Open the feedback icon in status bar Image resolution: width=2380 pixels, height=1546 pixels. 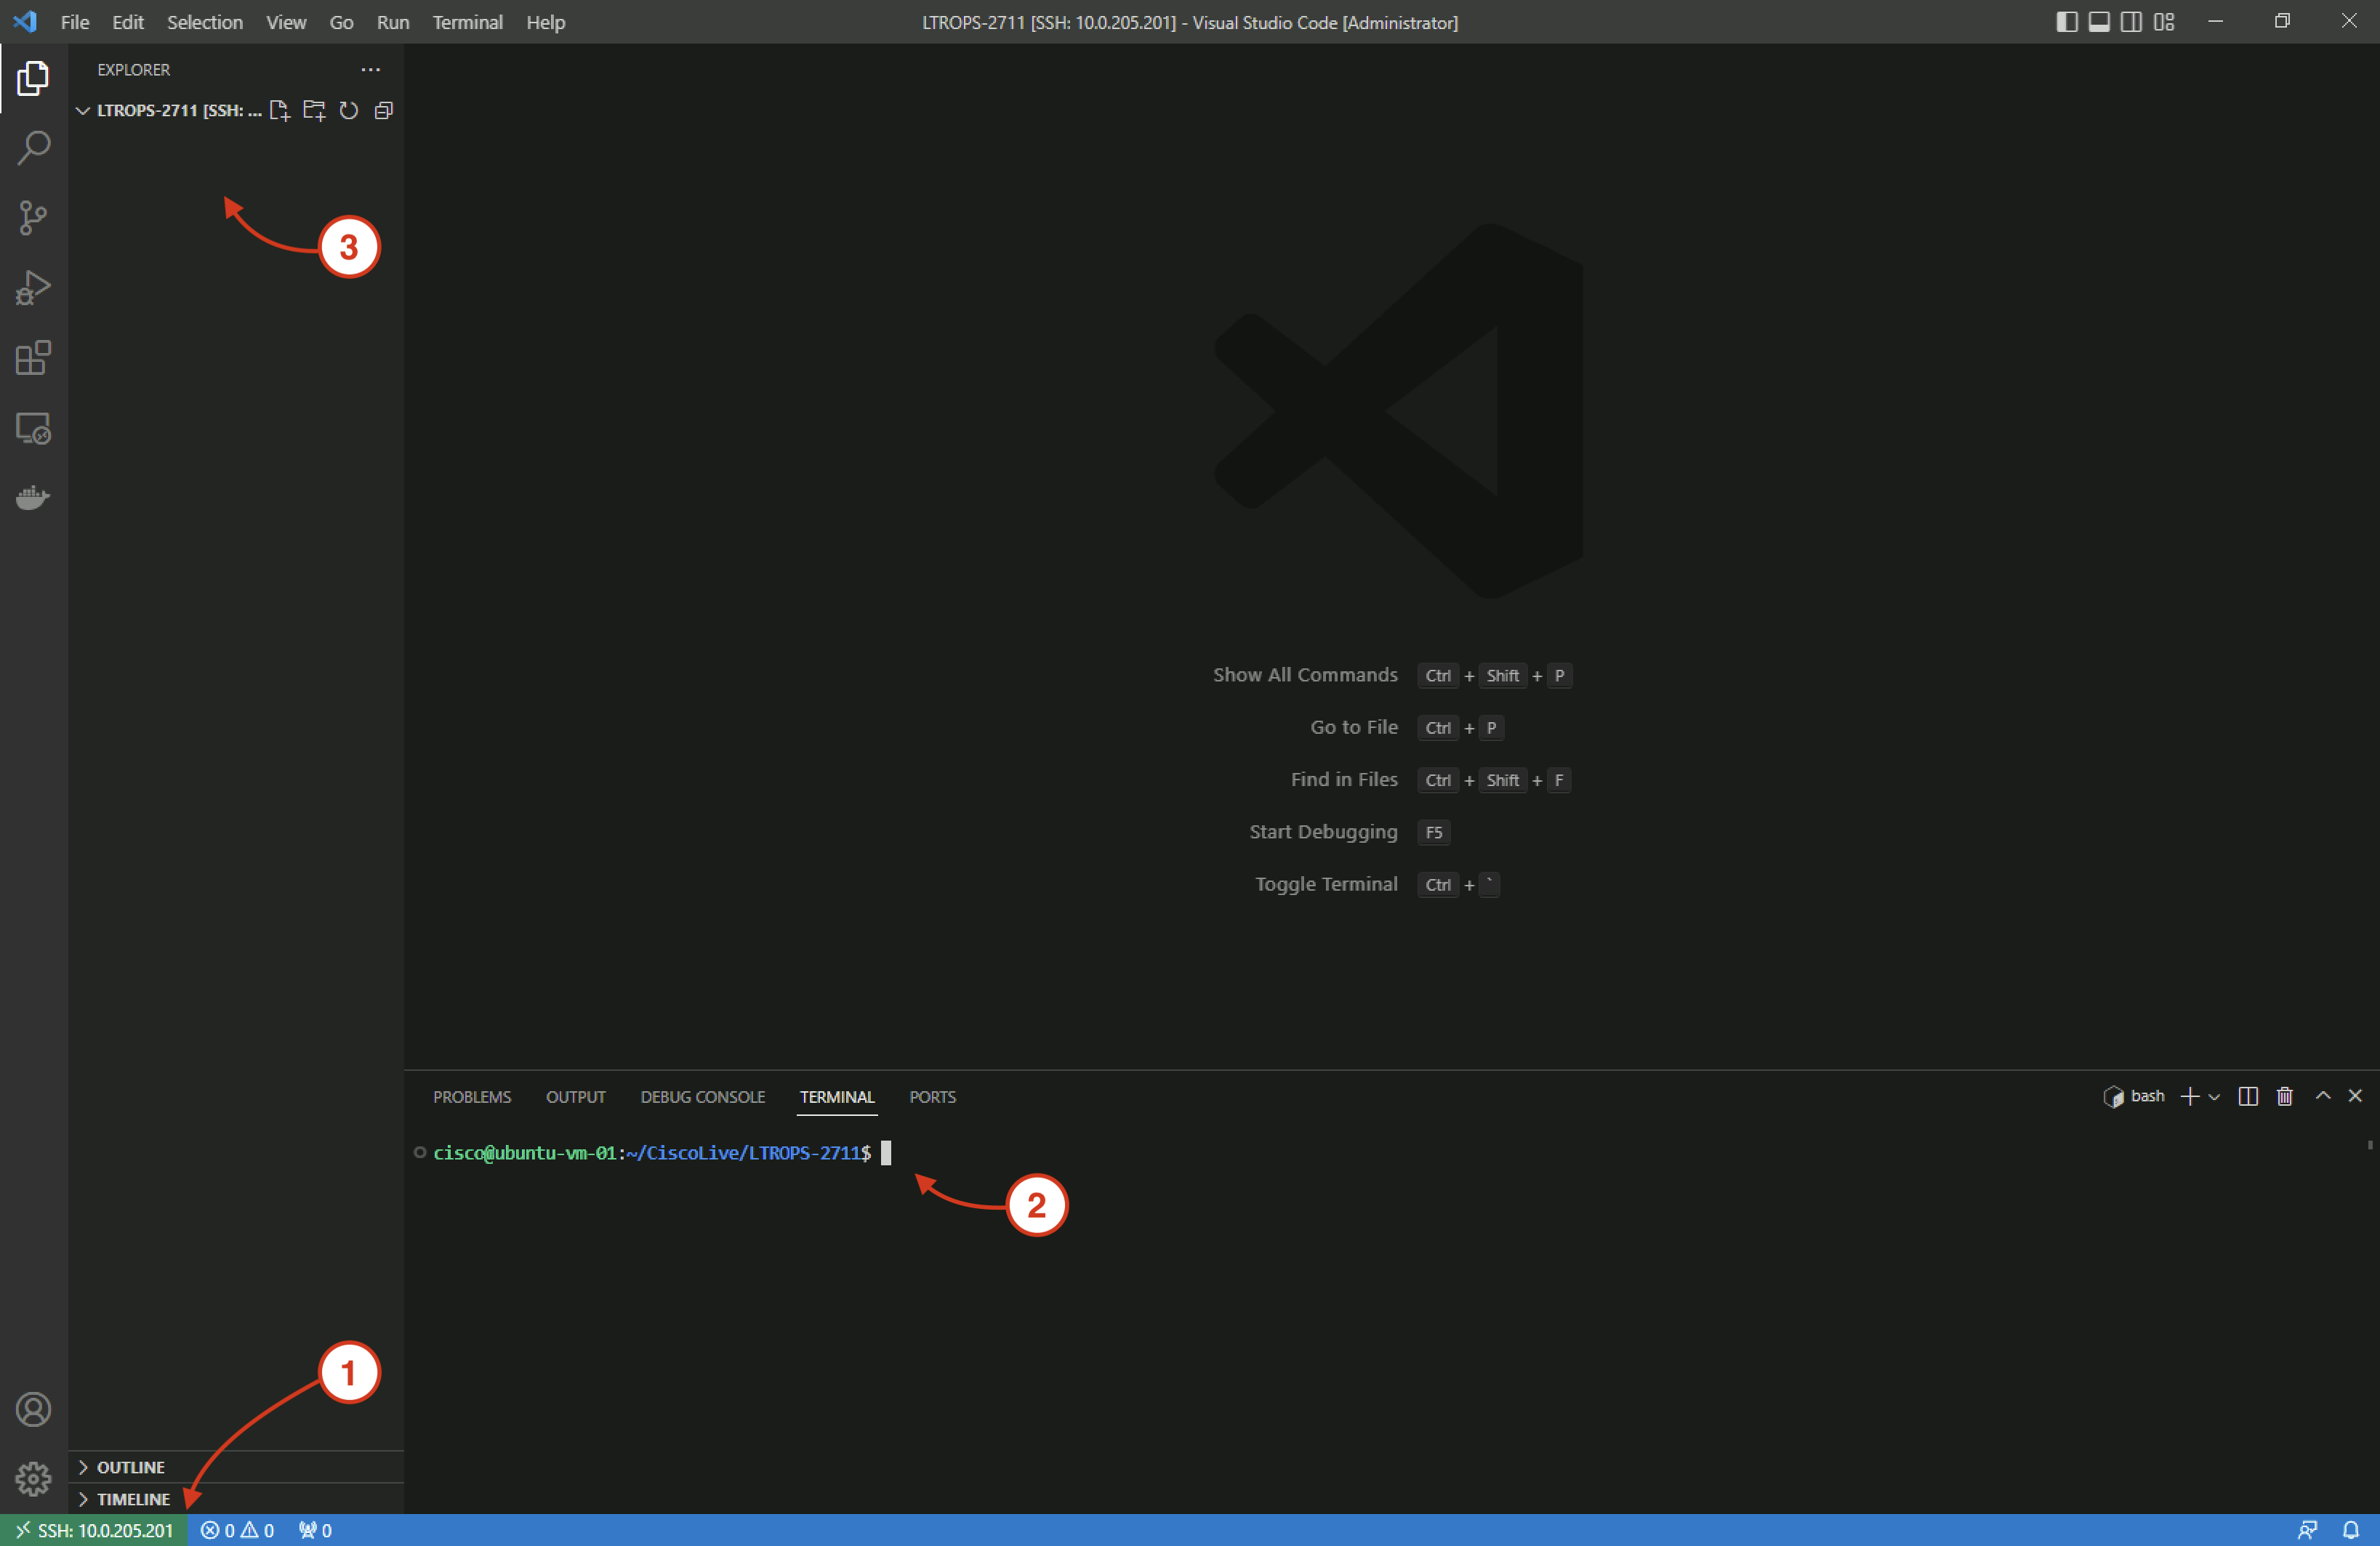click(x=2308, y=1530)
